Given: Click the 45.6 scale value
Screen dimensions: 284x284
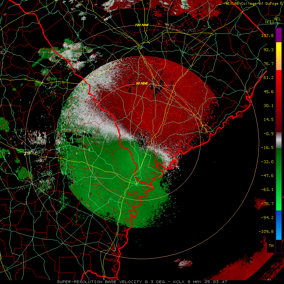Looking at the screenshot, I should (269, 92).
